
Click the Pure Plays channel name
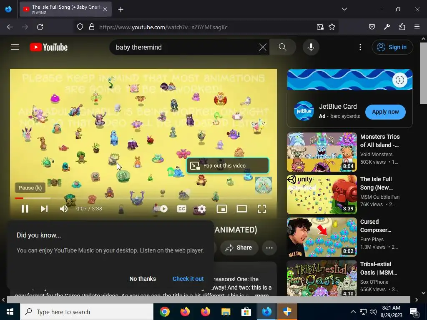click(x=372, y=239)
